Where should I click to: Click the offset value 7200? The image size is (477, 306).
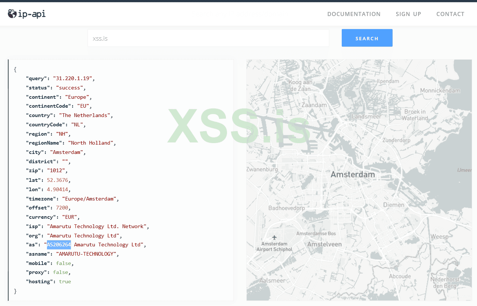tap(62, 208)
